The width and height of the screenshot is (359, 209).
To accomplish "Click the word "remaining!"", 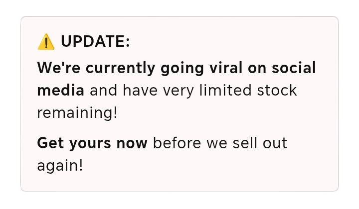I will click(77, 113).
